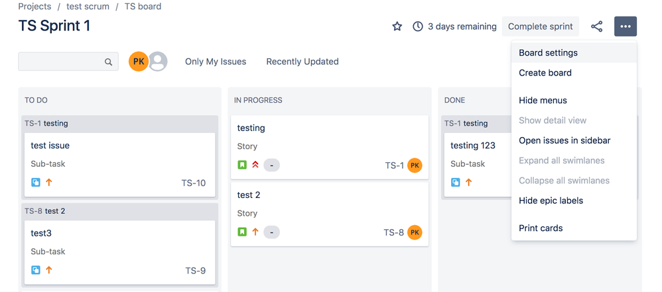The image size is (662, 292).
Task: Focus the board search field
Action: (x=68, y=62)
